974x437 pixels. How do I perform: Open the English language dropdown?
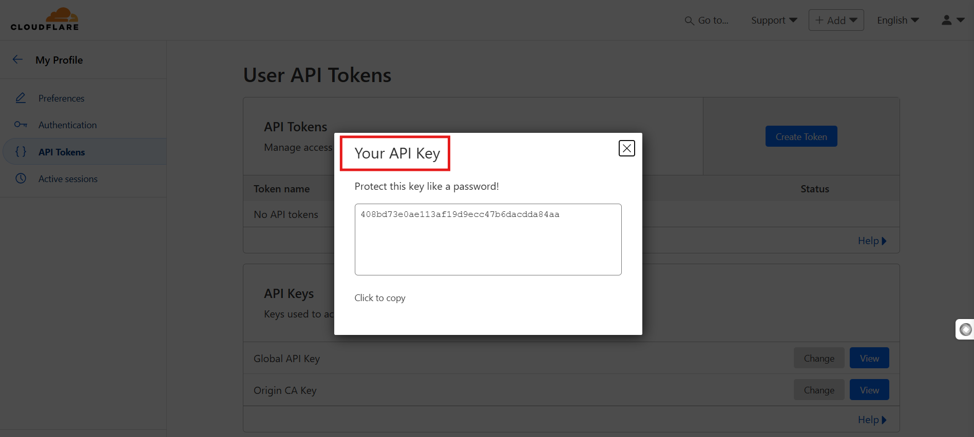(897, 20)
